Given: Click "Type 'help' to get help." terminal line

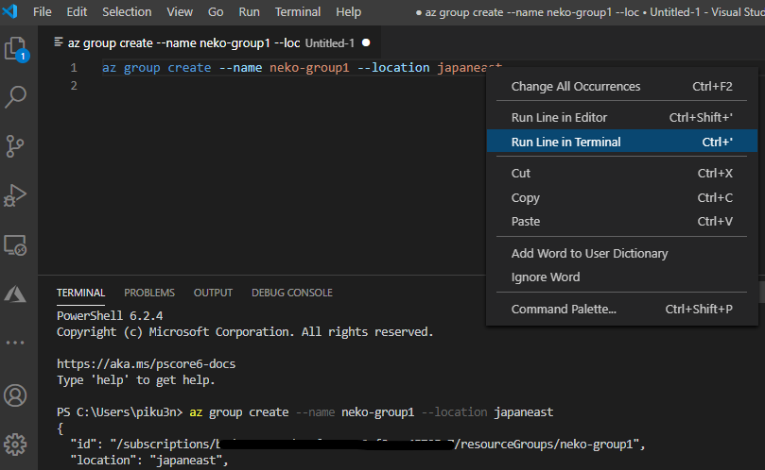Looking at the screenshot, I should coord(135,380).
